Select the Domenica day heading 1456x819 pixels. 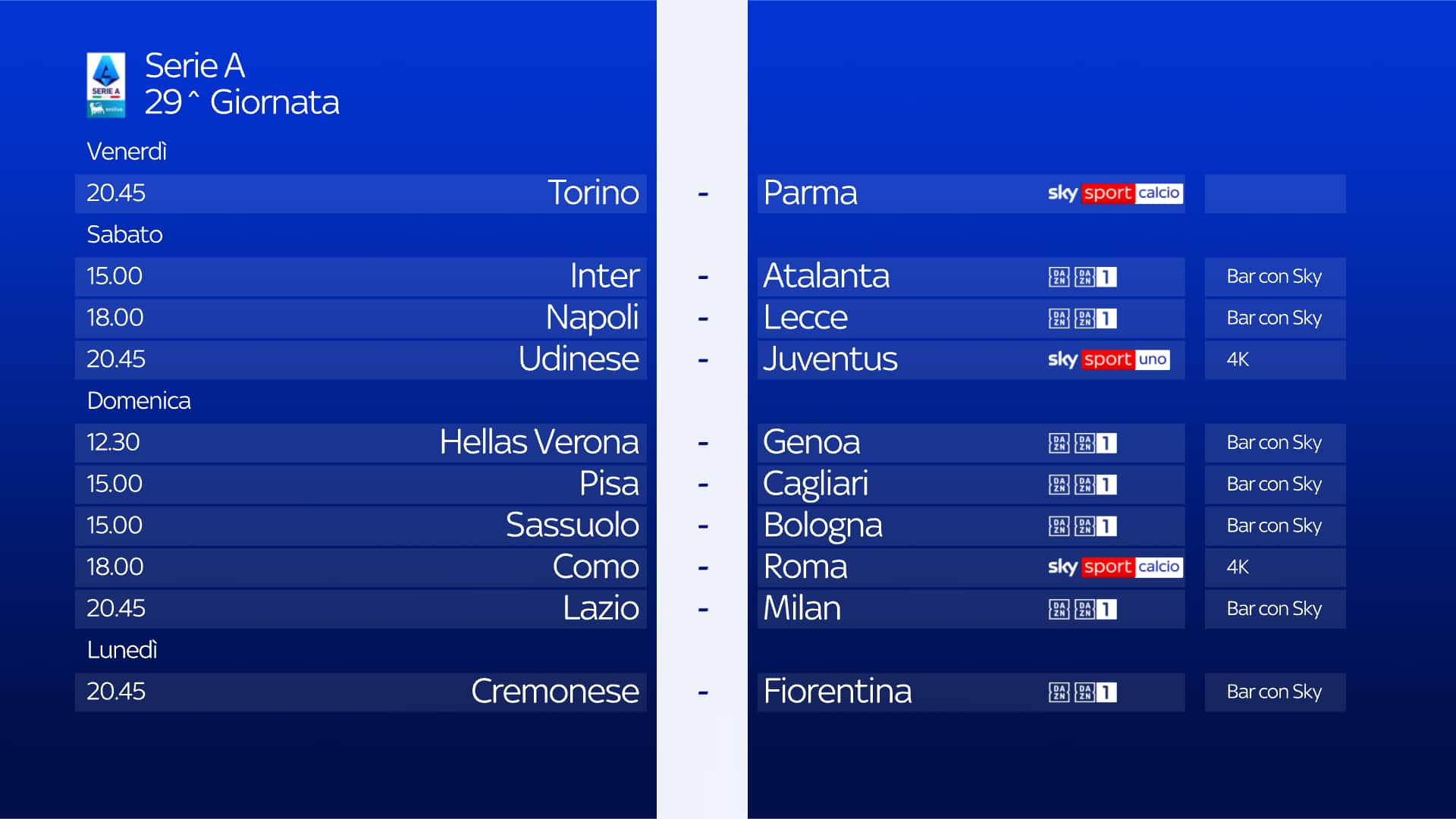click(x=139, y=400)
